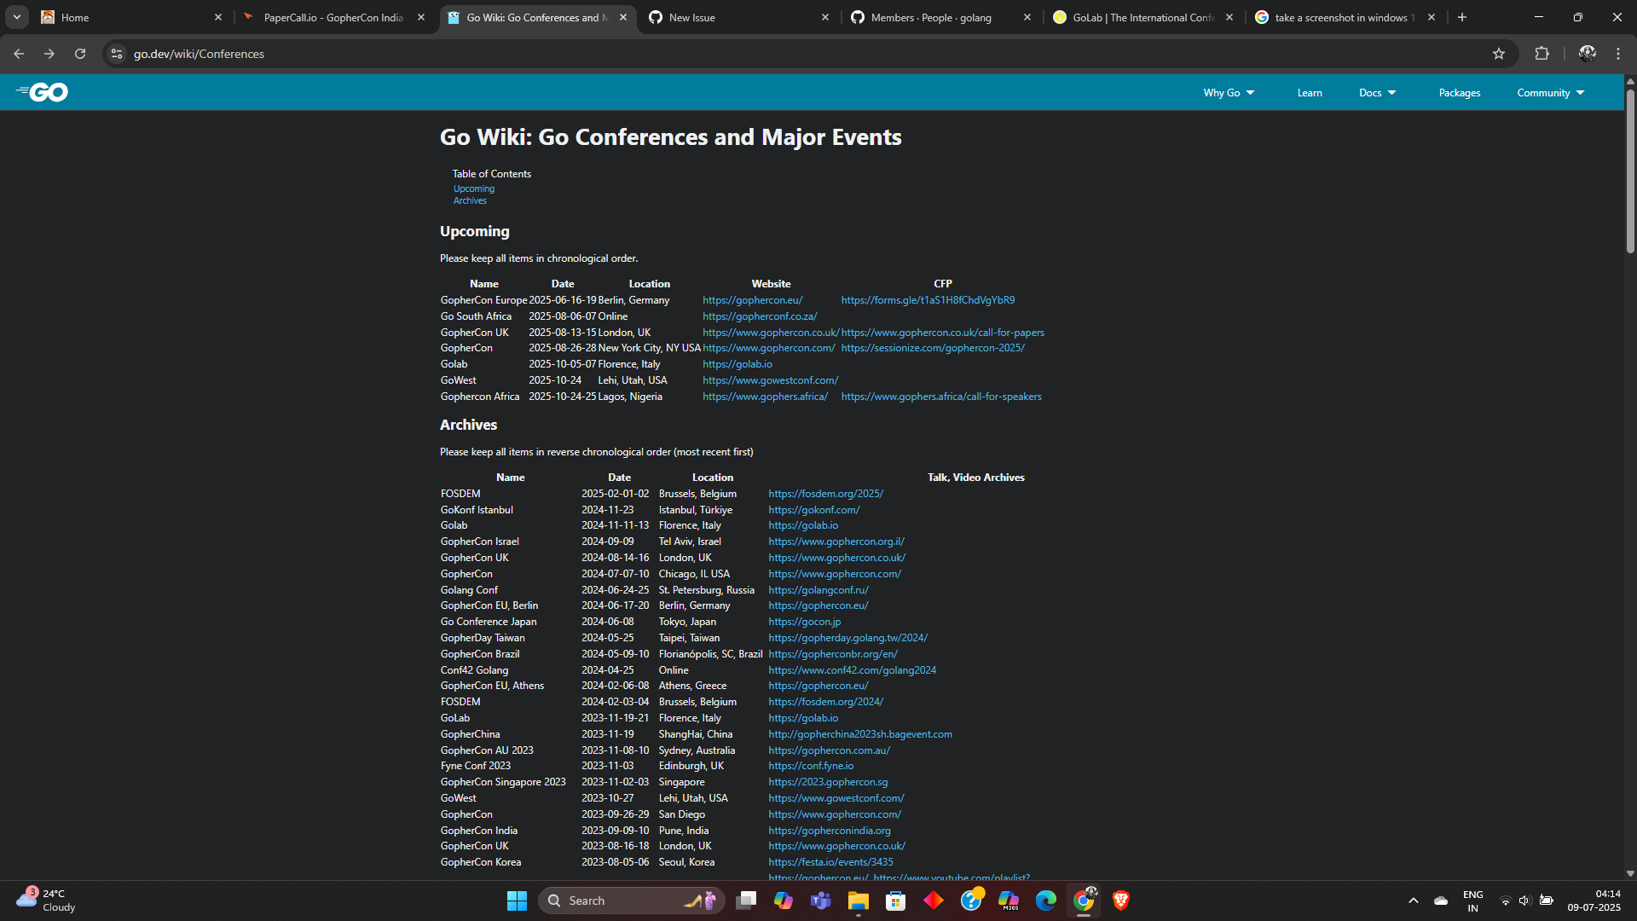Image resolution: width=1637 pixels, height=921 pixels.
Task: Click the Go logo in the header
Action: [x=42, y=92]
